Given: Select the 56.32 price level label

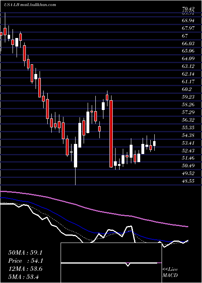Looking at the screenshot, I should pyautogui.click(x=188, y=120).
